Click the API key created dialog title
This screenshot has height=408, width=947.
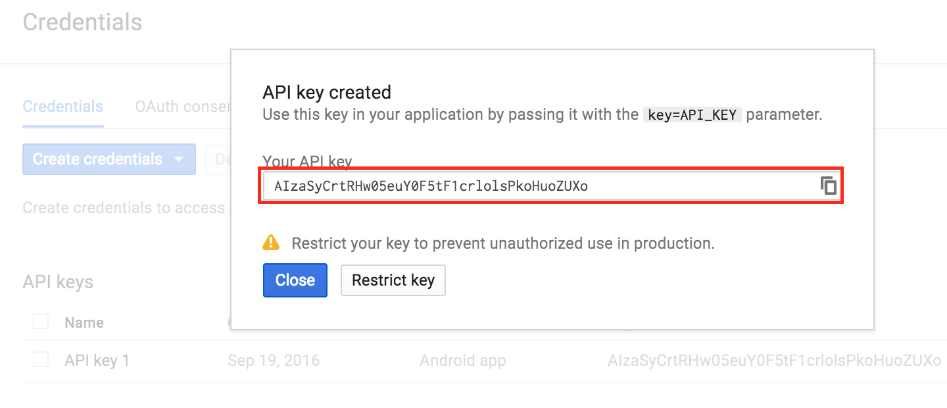coord(327,91)
